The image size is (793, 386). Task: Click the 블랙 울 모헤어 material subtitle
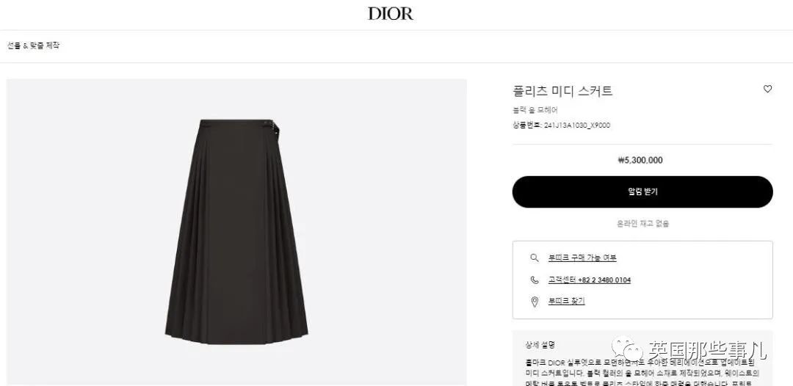(535, 110)
